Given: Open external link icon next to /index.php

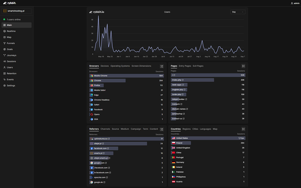Looking at the screenshot, I should pos(183,80).
